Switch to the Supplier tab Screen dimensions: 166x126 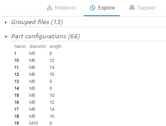click(142, 8)
